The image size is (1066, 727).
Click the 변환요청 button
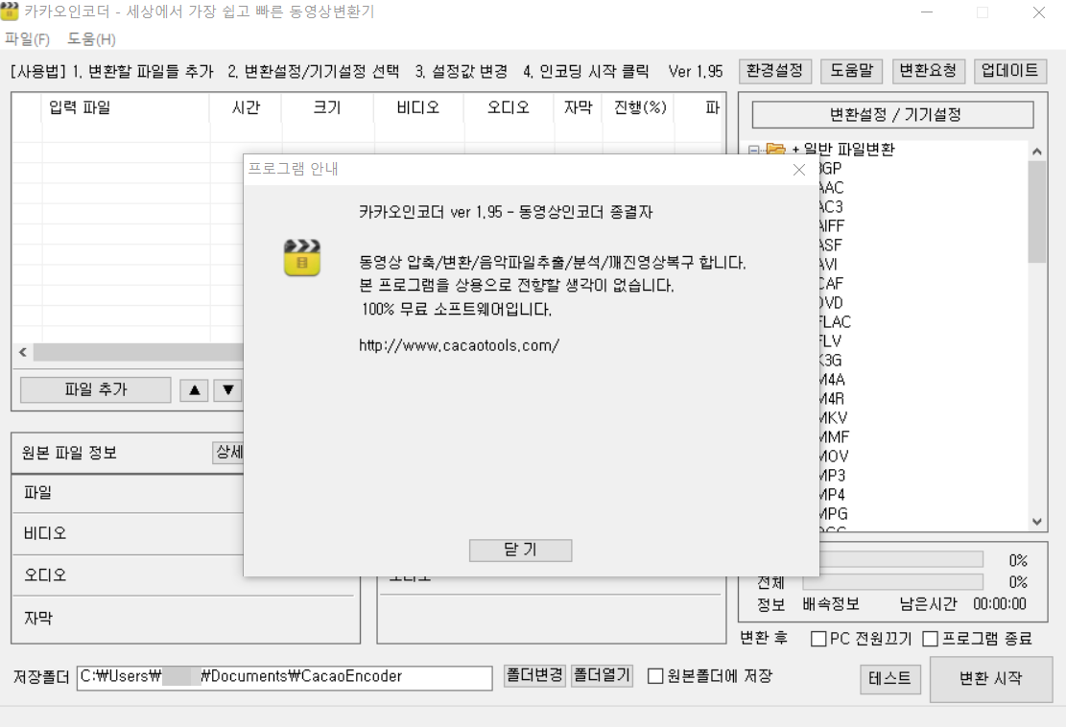[928, 71]
